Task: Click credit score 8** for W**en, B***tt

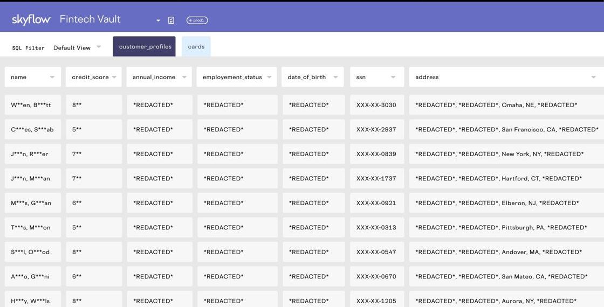Action: coord(94,104)
